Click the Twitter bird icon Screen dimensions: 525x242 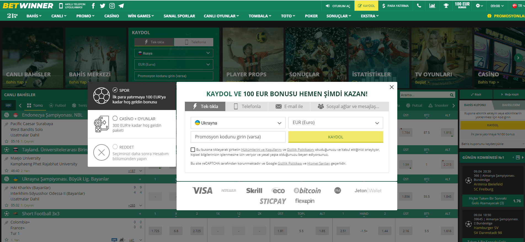(x=103, y=6)
